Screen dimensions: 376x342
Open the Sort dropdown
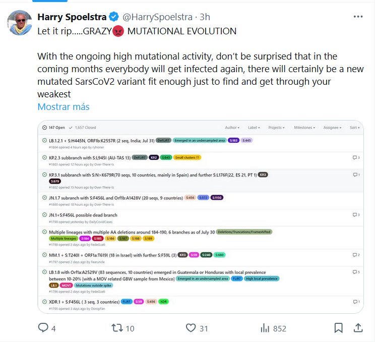[x=355, y=128]
